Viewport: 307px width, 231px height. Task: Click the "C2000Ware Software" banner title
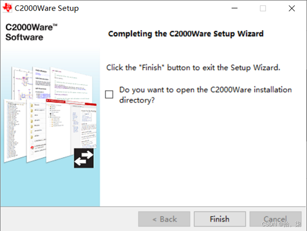pos(31,32)
